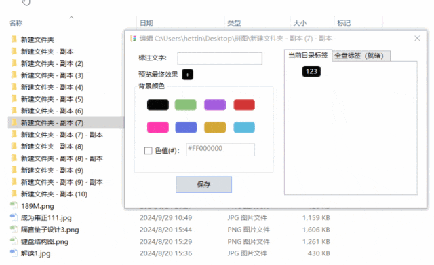Screen dimensions: 434x265
Task: Pick the red background color
Action: pyautogui.click(x=244, y=105)
